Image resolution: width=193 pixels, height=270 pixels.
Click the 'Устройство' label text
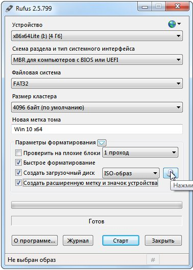tap(27, 25)
